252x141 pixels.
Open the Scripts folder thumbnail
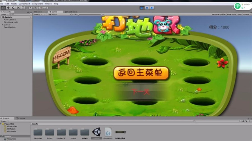pyautogui.click(x=50, y=132)
